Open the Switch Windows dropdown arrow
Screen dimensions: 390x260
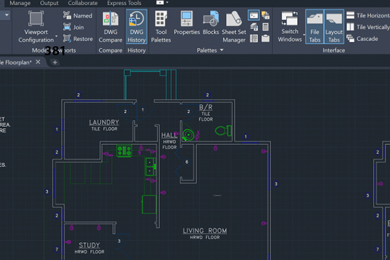pos(304,34)
